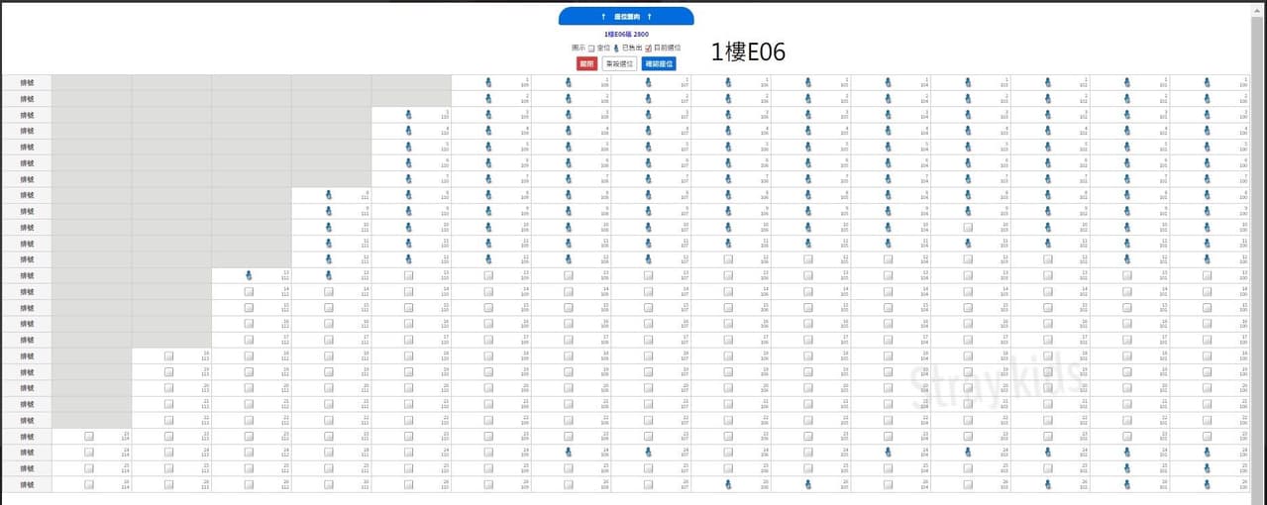Click sold seat icon row 24 column 103
The width and height of the screenshot is (1267, 505).
pyautogui.click(x=968, y=452)
